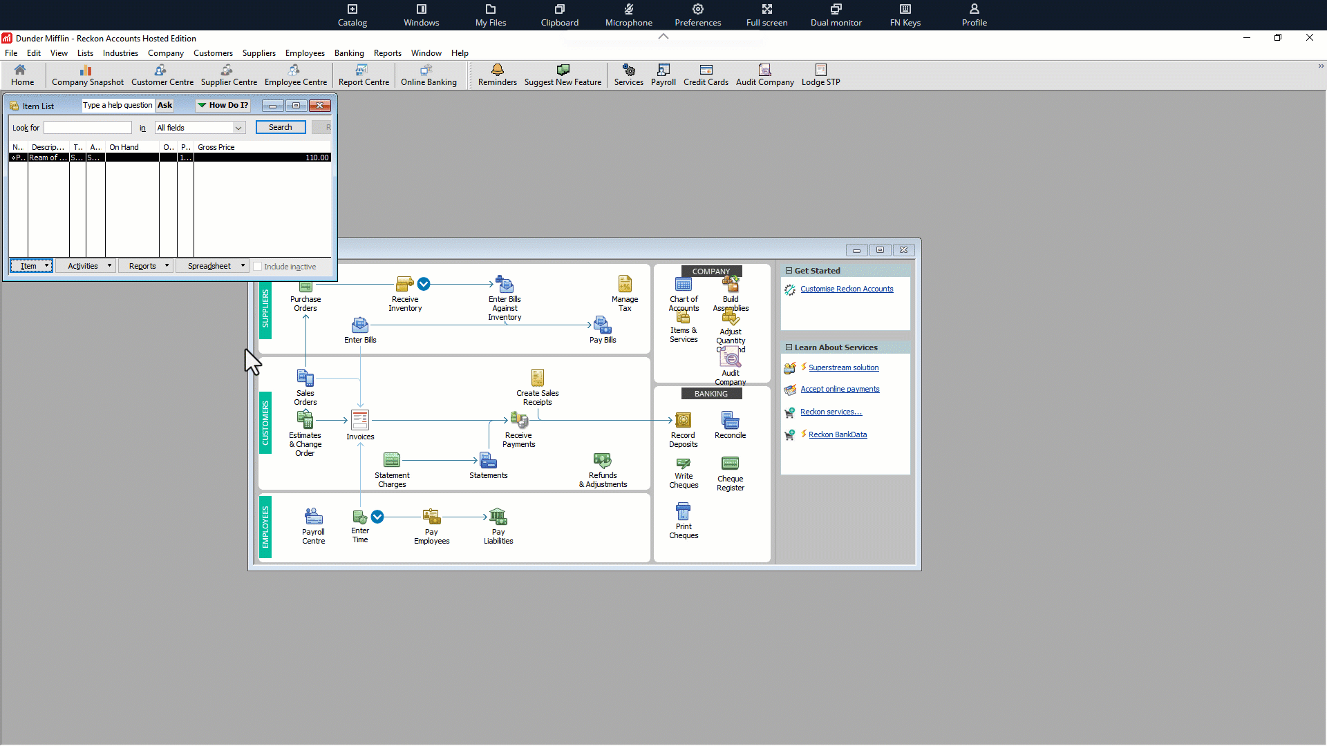1327x746 pixels.
Task: Toggle Include inactive checkbox
Action: (x=258, y=267)
